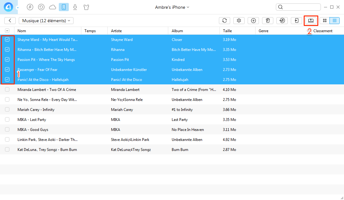Select the device phone icon
This screenshot has height=200, width=344.
tap(64, 7)
